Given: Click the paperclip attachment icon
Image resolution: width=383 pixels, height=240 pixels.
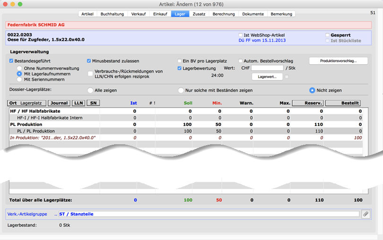Looking at the screenshot, I should point(366,214).
